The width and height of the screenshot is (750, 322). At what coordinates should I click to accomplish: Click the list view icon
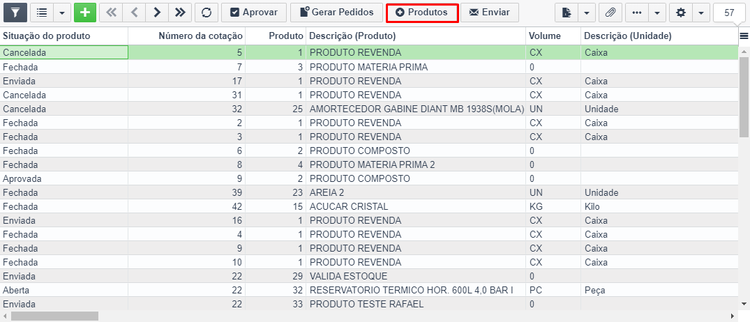[x=43, y=13]
